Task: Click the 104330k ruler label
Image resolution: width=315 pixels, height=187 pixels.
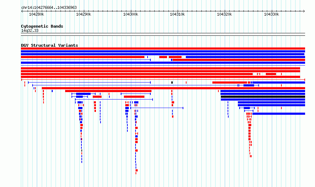Action: [x=271, y=15]
